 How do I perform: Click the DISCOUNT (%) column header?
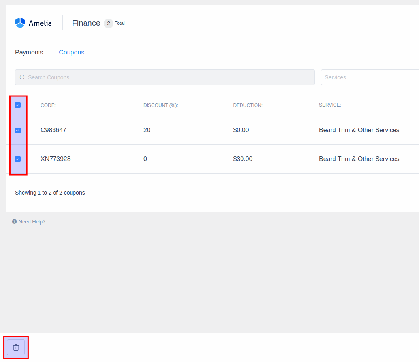(160, 105)
